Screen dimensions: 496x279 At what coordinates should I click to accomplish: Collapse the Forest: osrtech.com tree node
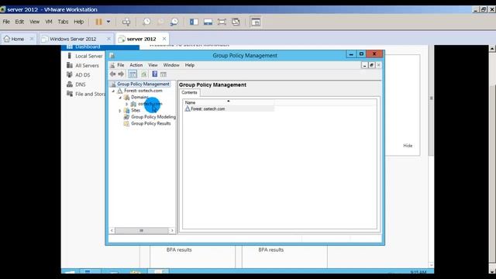(113, 91)
